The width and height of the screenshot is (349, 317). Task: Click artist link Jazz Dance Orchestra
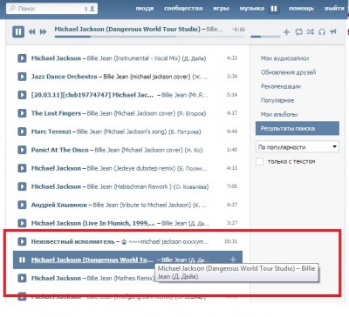[65, 77]
